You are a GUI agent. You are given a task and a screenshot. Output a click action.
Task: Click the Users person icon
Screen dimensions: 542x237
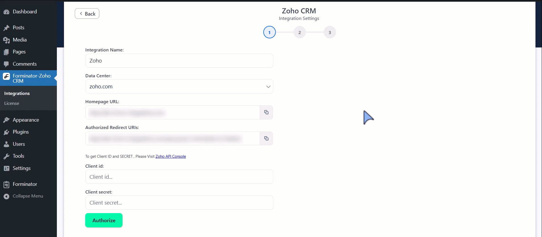tap(6, 144)
